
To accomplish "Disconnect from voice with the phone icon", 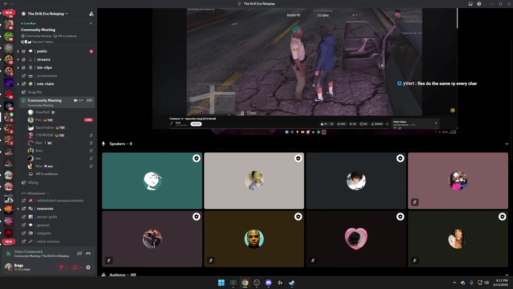I will pyautogui.click(x=88, y=253).
